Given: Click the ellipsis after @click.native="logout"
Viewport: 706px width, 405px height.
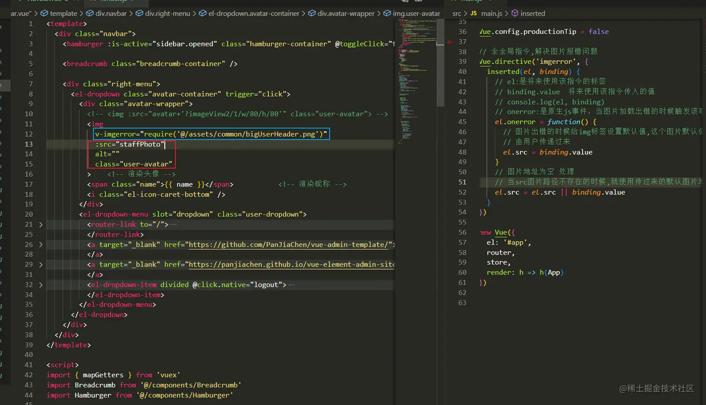Looking at the screenshot, I should coord(292,285).
